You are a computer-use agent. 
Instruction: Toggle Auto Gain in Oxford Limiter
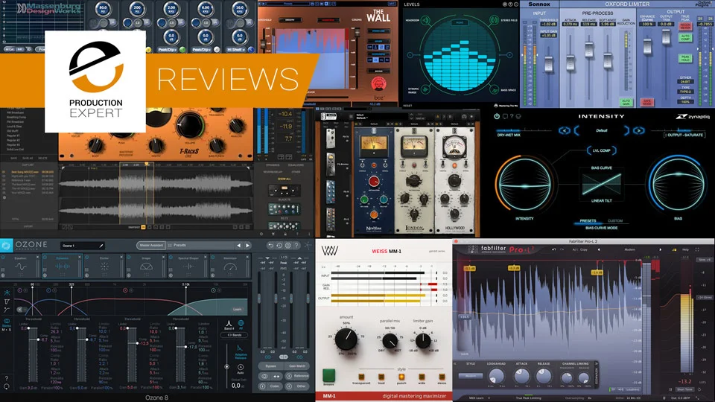[626, 102]
